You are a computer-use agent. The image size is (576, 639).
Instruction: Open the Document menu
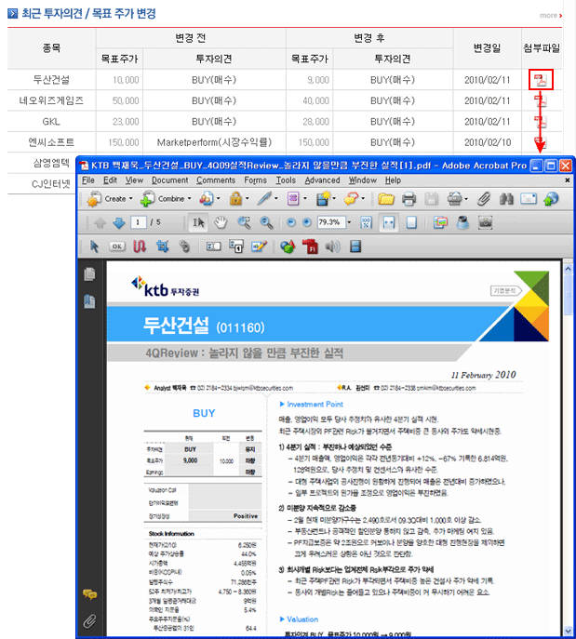pyautogui.click(x=169, y=180)
